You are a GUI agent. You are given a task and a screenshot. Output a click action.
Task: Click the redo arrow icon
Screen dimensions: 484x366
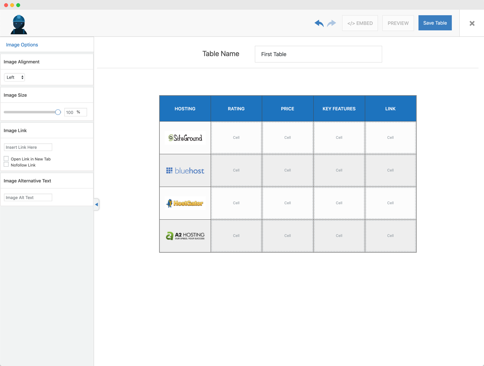[332, 23]
